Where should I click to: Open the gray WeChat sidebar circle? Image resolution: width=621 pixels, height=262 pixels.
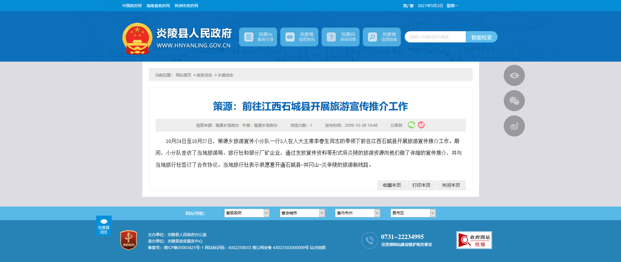click(514, 101)
